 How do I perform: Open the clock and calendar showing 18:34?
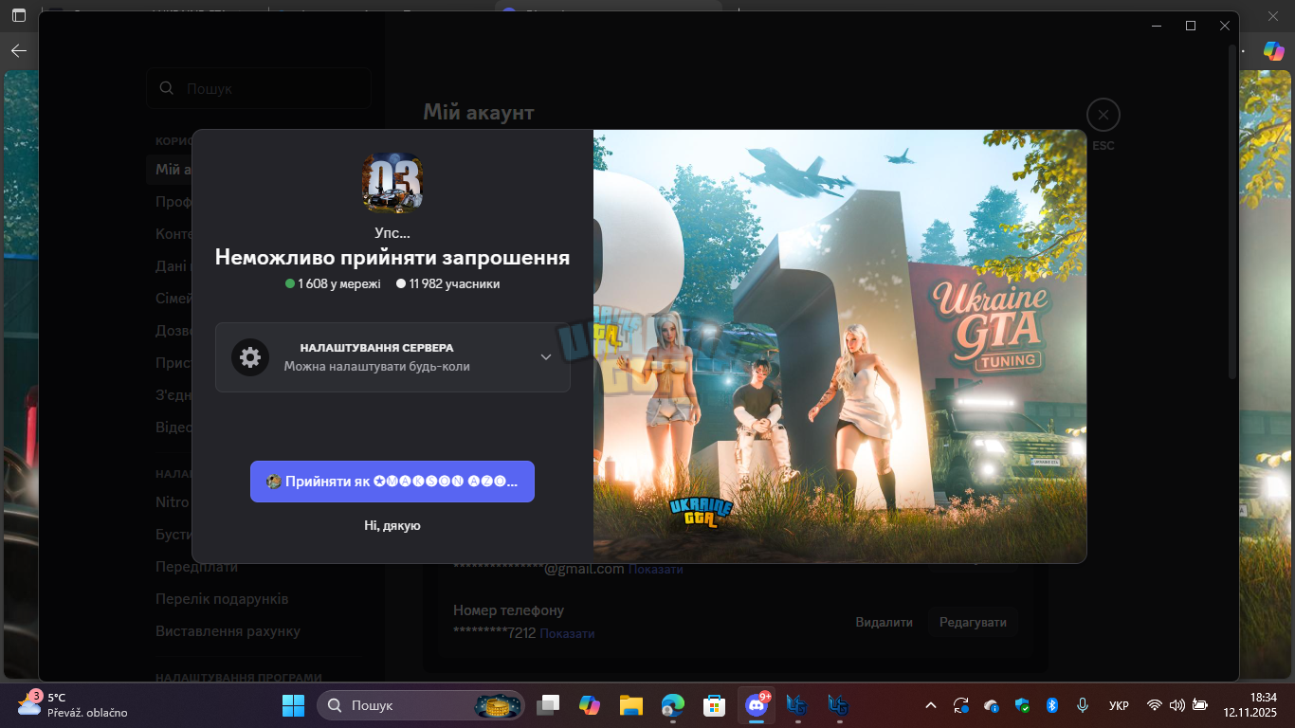[x=1249, y=705]
